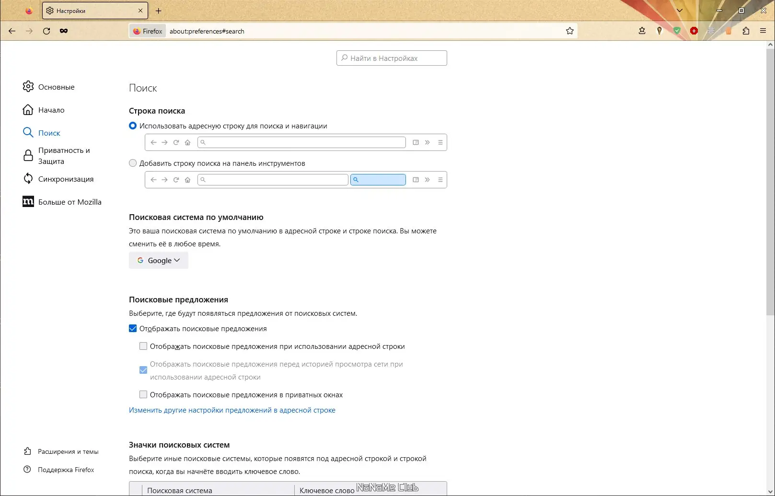The width and height of the screenshot is (775, 496).
Task: Click the sync arrows icon for Синхронизация
Action: pos(28,179)
